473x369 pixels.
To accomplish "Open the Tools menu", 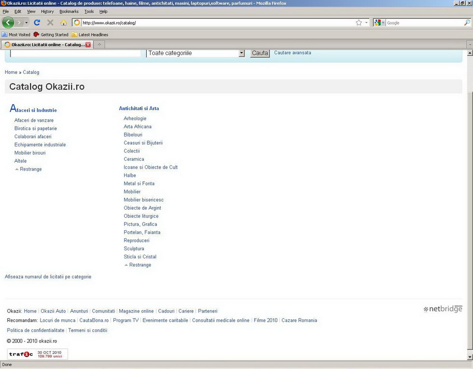I will coord(89,12).
